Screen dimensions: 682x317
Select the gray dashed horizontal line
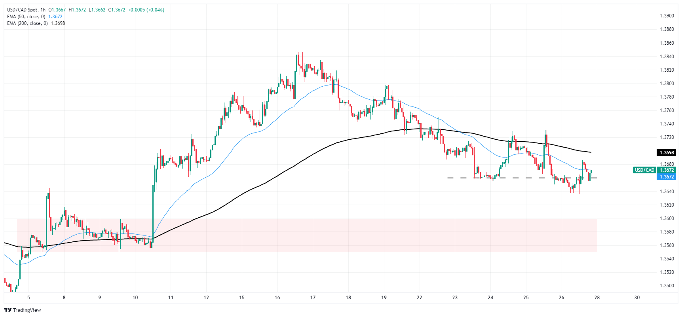coord(522,178)
